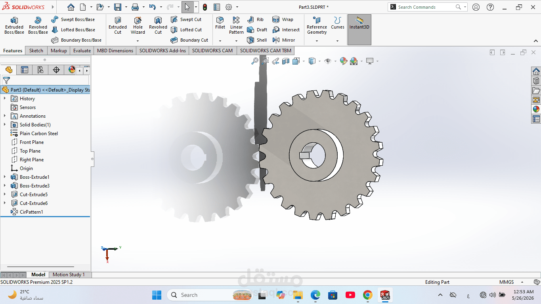The width and height of the screenshot is (541, 304).
Task: Expand the Annotations tree node
Action: point(5,116)
